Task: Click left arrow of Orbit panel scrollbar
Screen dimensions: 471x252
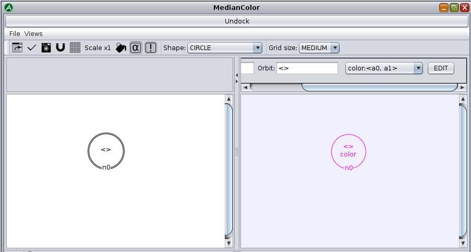Action: click(x=246, y=88)
